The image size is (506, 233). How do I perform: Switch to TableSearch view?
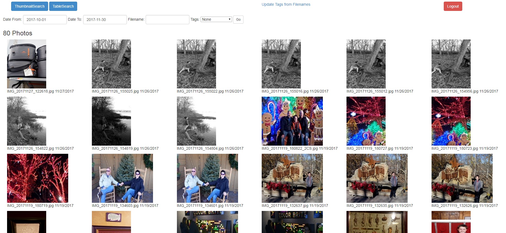click(x=63, y=6)
